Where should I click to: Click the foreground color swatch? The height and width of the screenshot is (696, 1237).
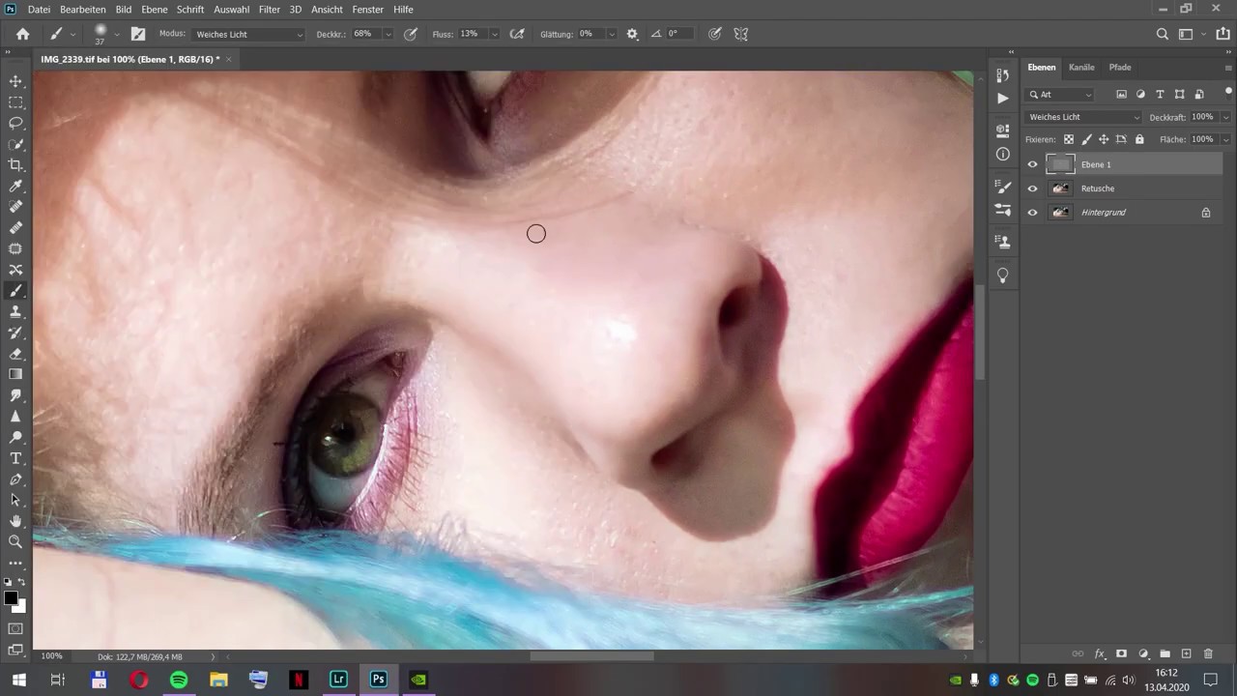coord(12,598)
